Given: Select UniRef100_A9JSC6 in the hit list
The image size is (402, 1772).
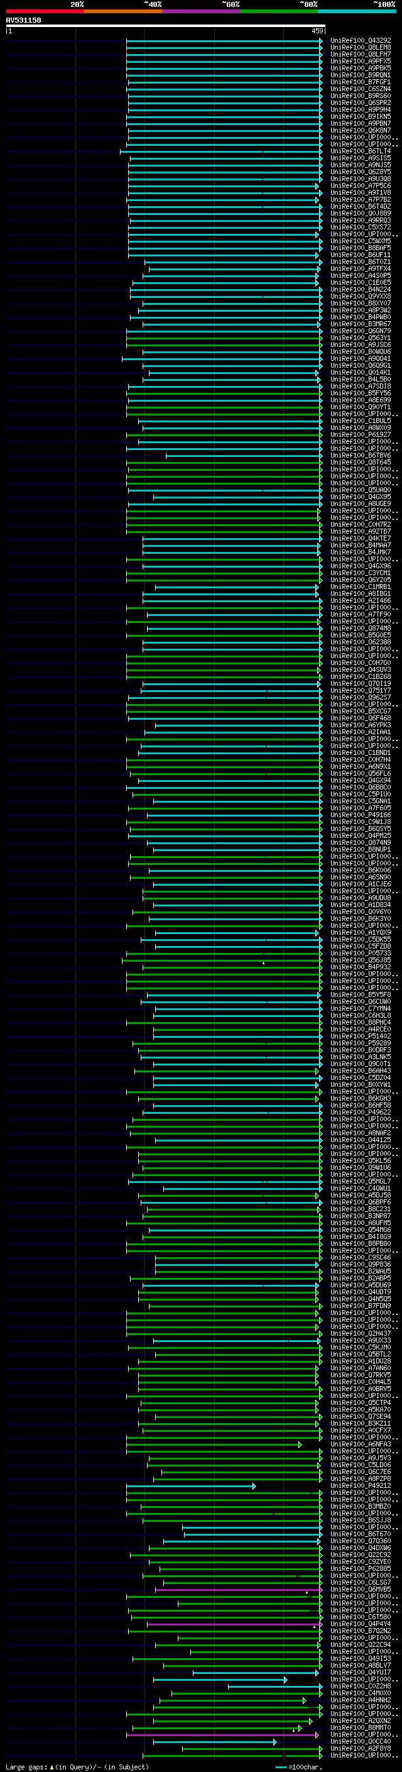Looking at the screenshot, I should (361, 344).
